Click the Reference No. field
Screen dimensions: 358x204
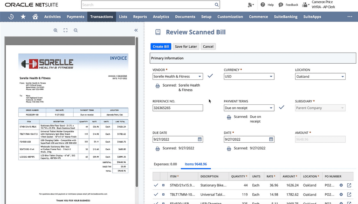(x=178, y=108)
